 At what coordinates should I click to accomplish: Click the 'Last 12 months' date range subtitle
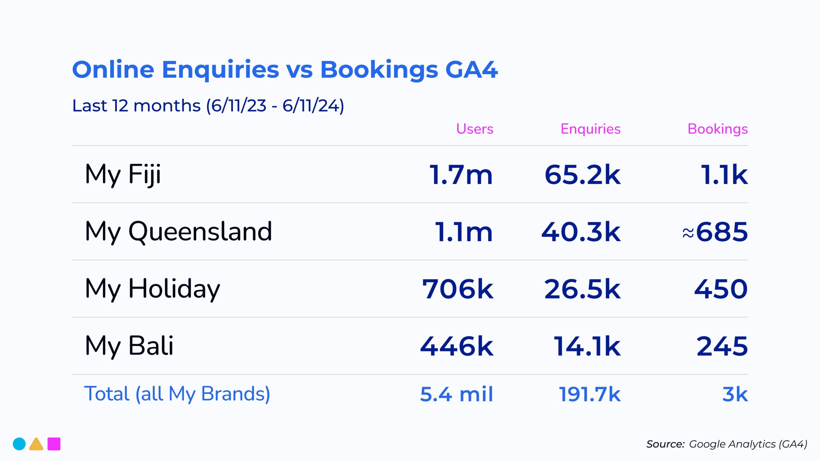[208, 106]
